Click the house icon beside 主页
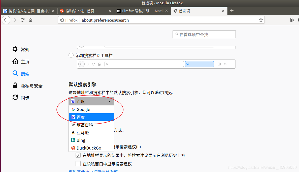The image size is (299, 172). (x=15, y=62)
